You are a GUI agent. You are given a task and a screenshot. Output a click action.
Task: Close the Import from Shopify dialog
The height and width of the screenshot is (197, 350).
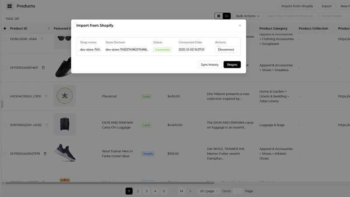(x=240, y=25)
